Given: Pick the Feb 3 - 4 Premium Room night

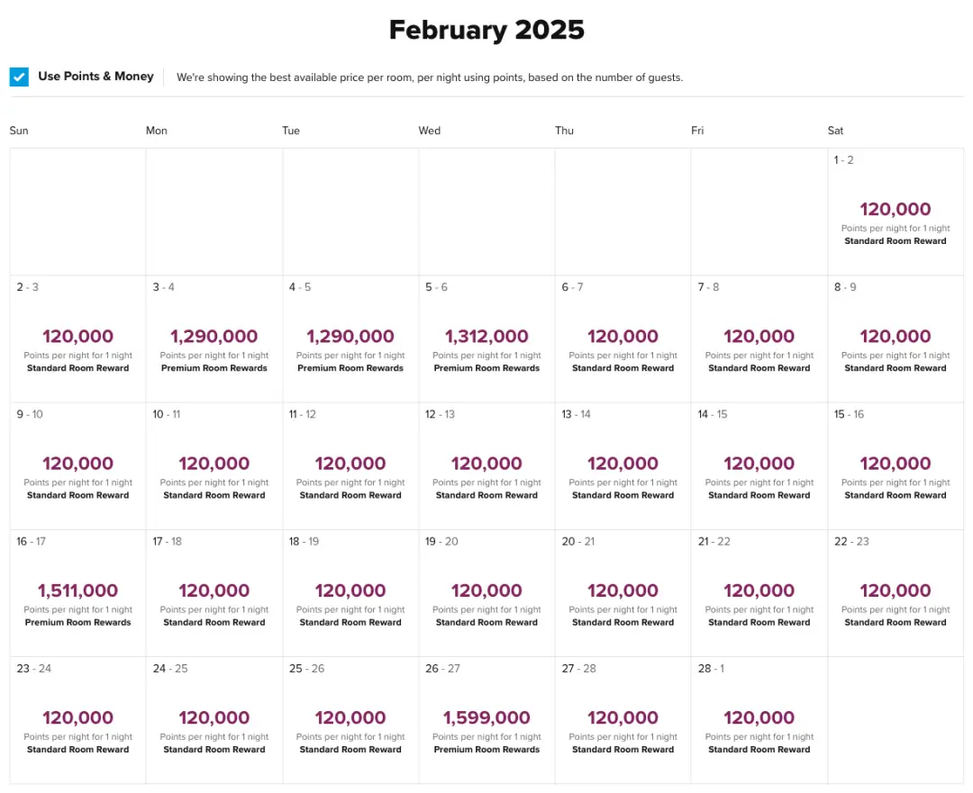Looking at the screenshot, I should 214,340.
